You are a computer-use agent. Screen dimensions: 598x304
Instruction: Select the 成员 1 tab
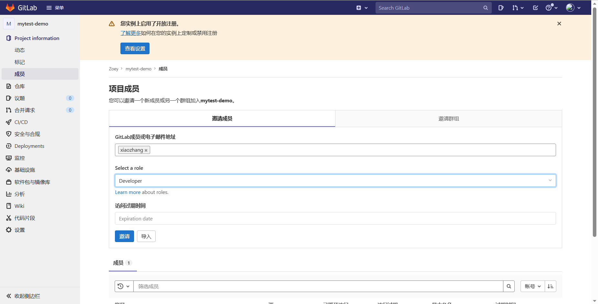[x=123, y=263]
